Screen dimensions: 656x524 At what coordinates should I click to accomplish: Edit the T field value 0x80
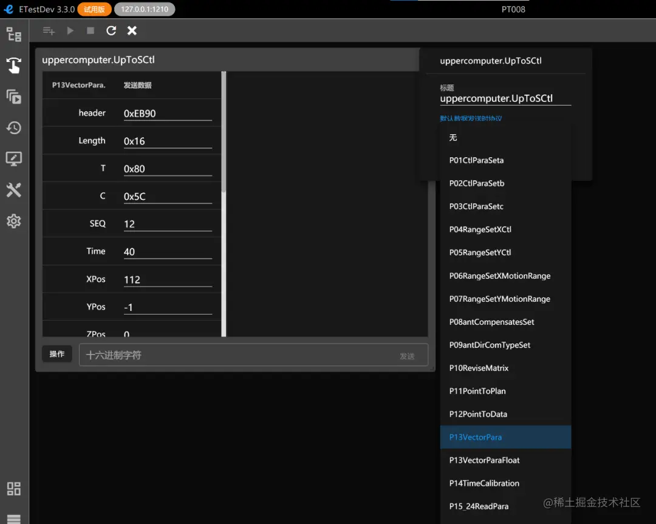tap(168, 169)
